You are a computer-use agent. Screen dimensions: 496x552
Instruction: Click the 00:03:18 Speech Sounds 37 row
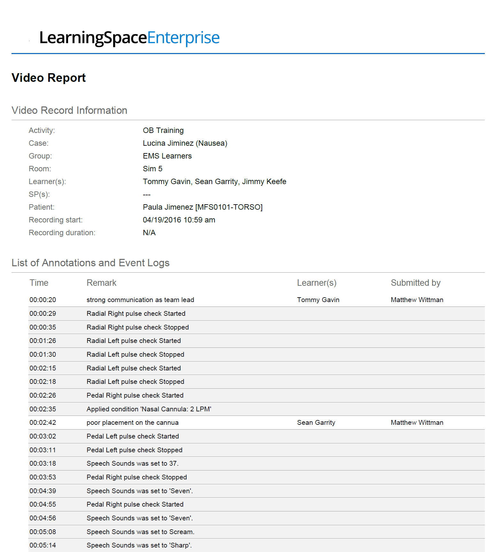tap(256, 463)
